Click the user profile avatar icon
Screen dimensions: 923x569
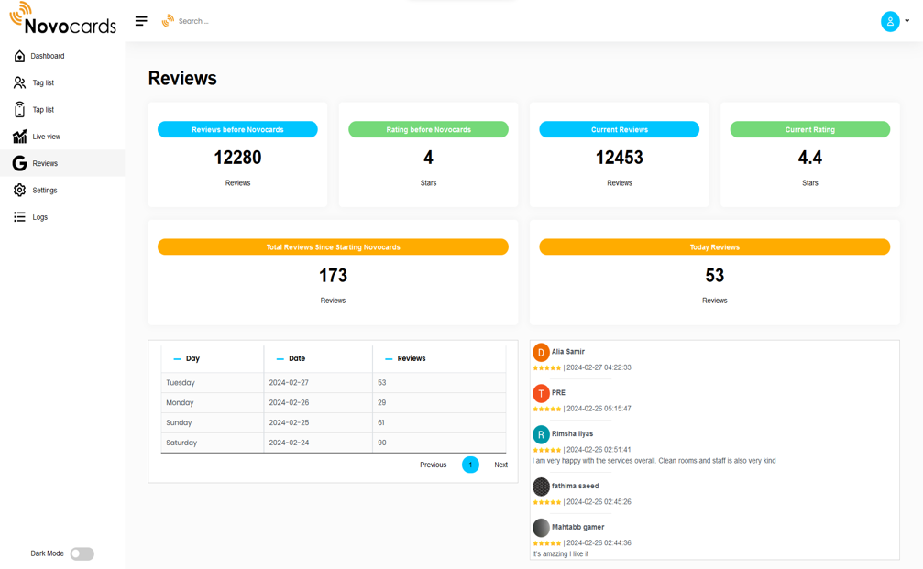pyautogui.click(x=889, y=21)
